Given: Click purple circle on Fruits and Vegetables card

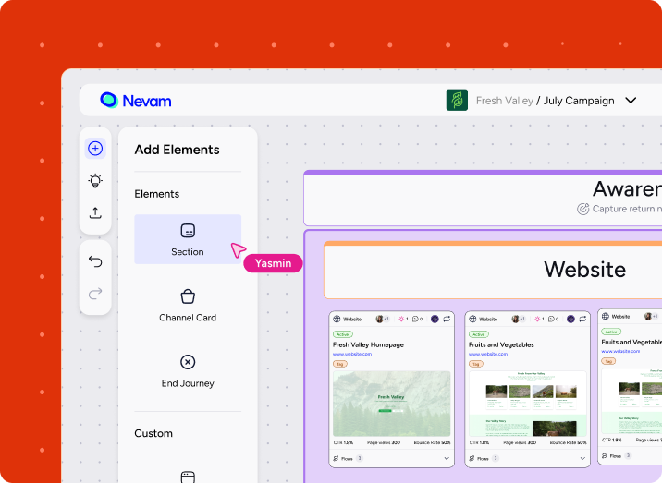Looking at the screenshot, I should tap(570, 319).
